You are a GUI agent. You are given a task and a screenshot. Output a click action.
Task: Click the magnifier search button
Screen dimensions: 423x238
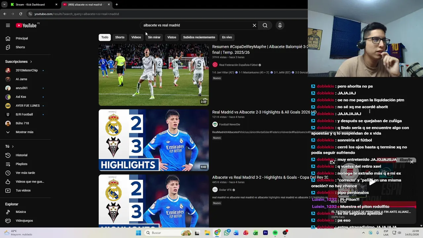click(265, 25)
